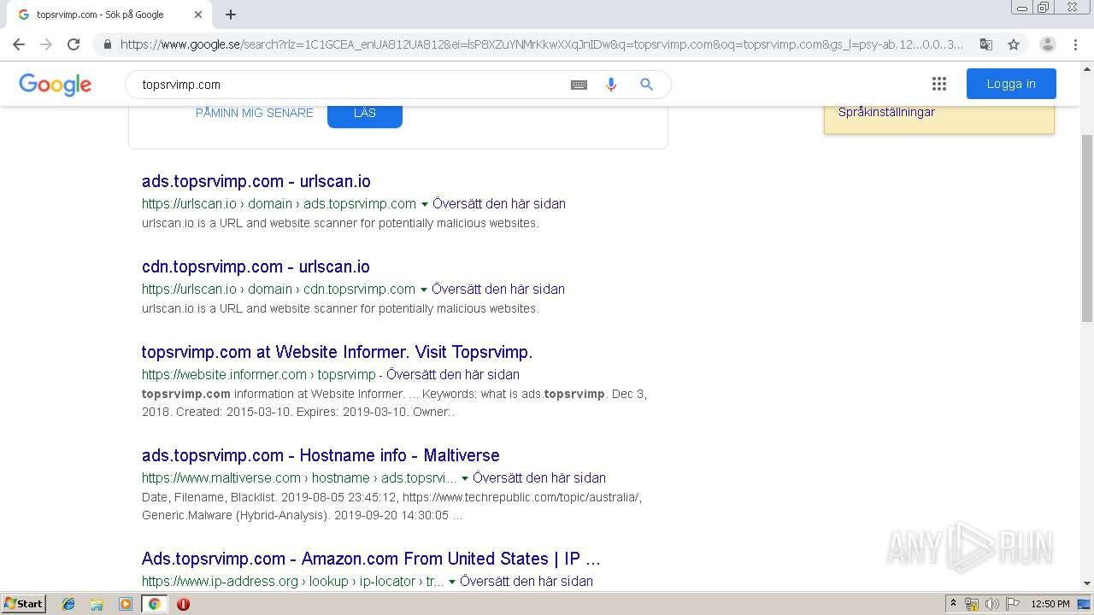Image resolution: width=1094 pixels, height=615 pixels.
Task: Click the red Opera taskbar icon
Action: pos(183,604)
